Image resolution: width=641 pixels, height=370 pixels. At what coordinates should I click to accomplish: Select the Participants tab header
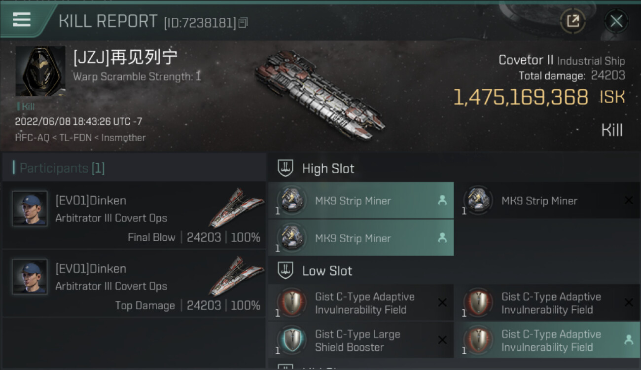[x=62, y=168]
